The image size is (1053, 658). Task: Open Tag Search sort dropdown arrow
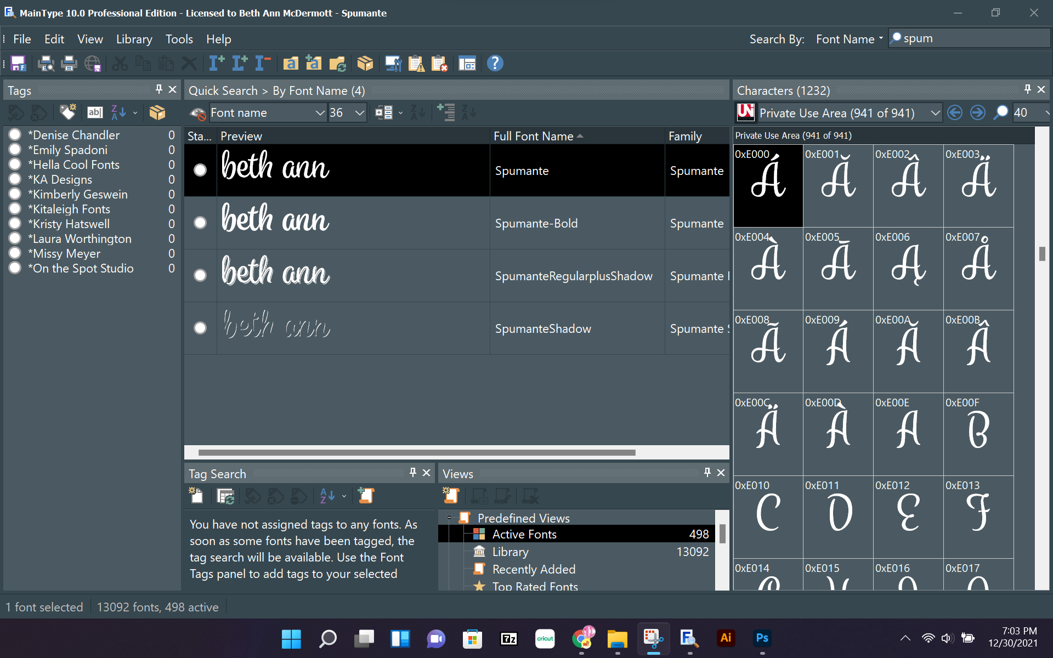point(344,496)
